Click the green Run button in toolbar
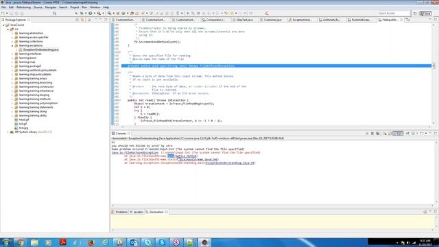 click(x=91, y=13)
